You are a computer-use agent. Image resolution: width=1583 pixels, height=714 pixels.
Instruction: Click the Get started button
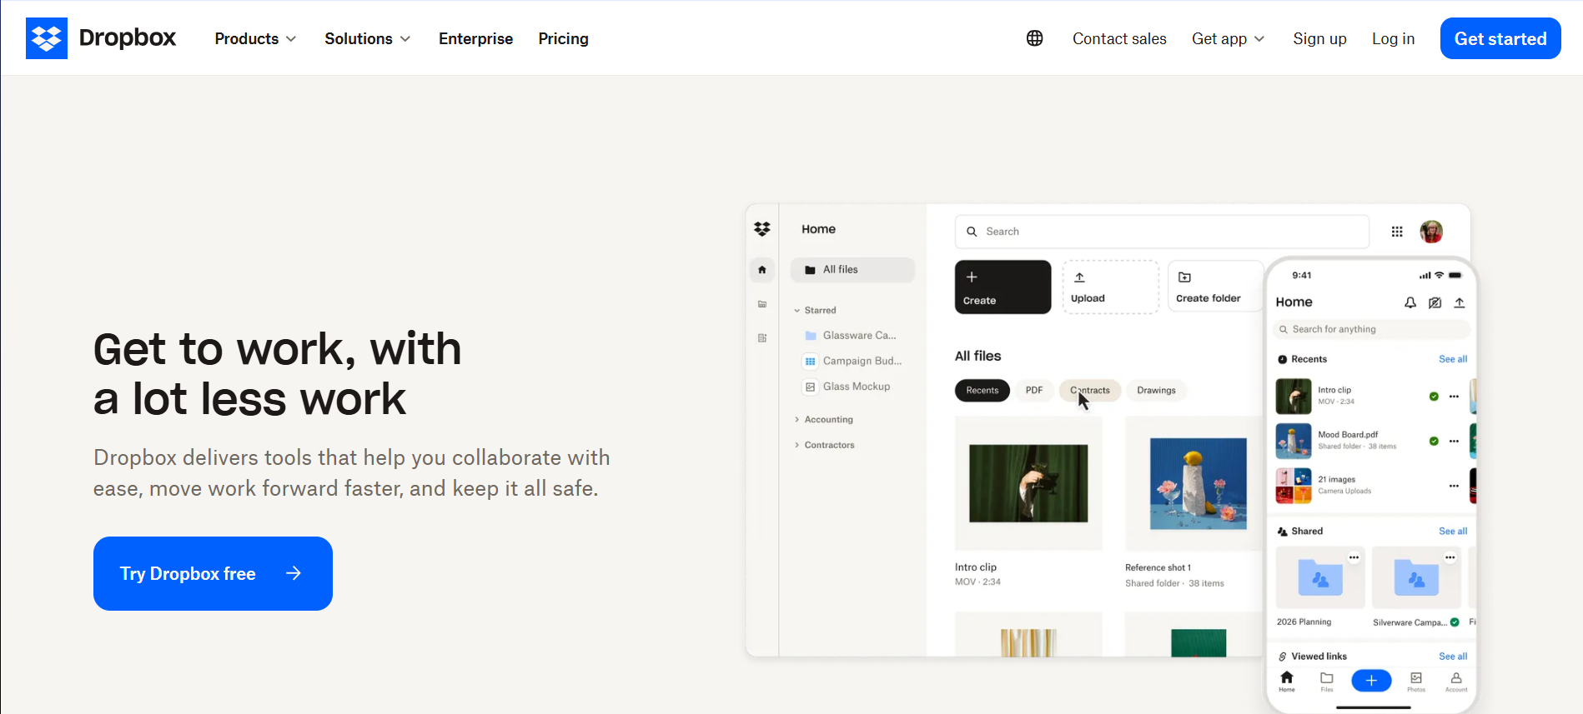[x=1500, y=38]
